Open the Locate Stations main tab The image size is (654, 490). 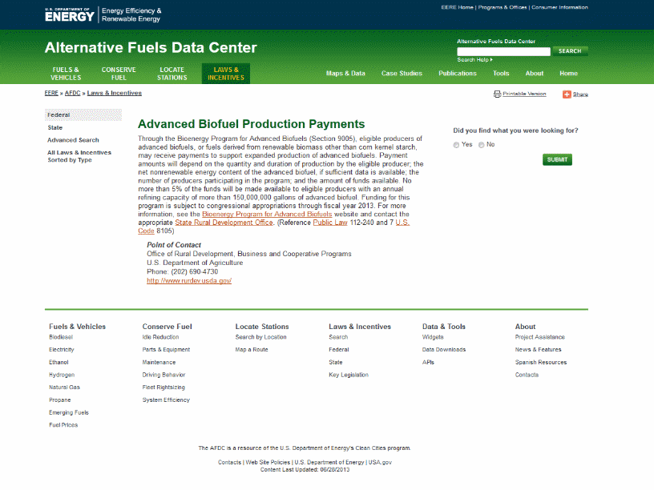point(172,74)
